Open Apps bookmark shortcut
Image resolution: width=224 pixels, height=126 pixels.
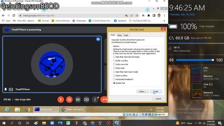(x=6, y=21)
